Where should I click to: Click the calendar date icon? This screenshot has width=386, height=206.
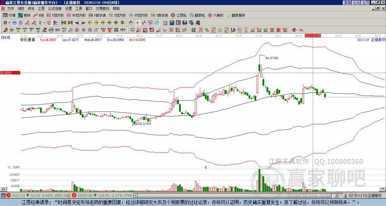click(165, 23)
